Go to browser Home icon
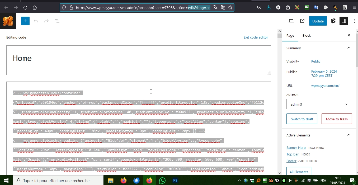This screenshot has height=185, width=358. click(35, 8)
